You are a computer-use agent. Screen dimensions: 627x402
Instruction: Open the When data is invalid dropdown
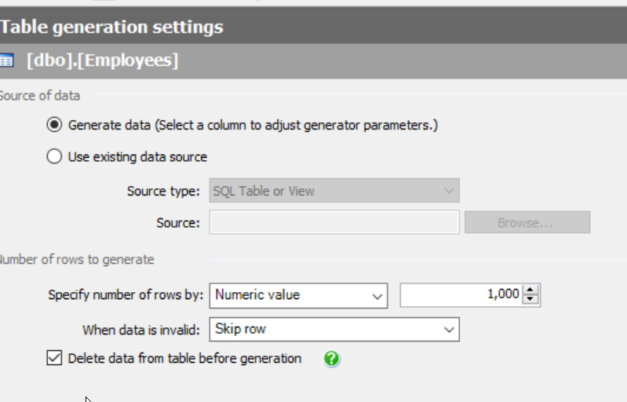[334, 330]
